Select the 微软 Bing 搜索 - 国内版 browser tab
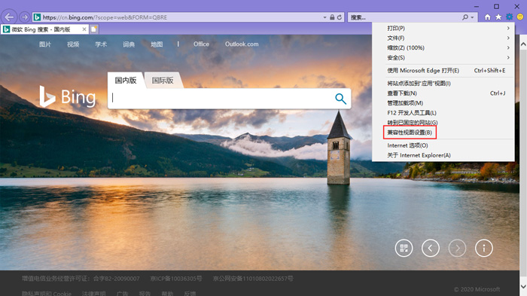Image resolution: width=527 pixels, height=296 pixels. (x=44, y=29)
